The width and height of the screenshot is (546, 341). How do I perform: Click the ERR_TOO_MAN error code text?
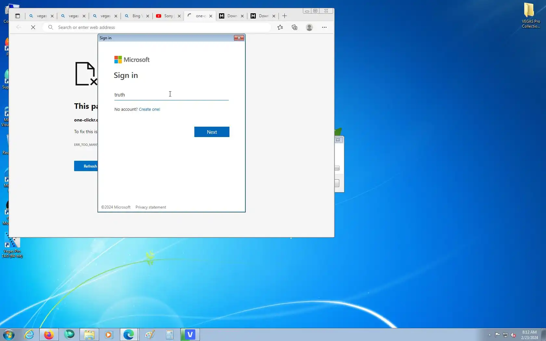point(86,145)
